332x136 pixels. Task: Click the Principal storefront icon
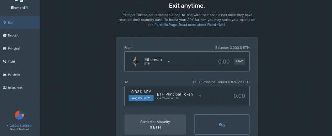pyautogui.click(x=5, y=49)
